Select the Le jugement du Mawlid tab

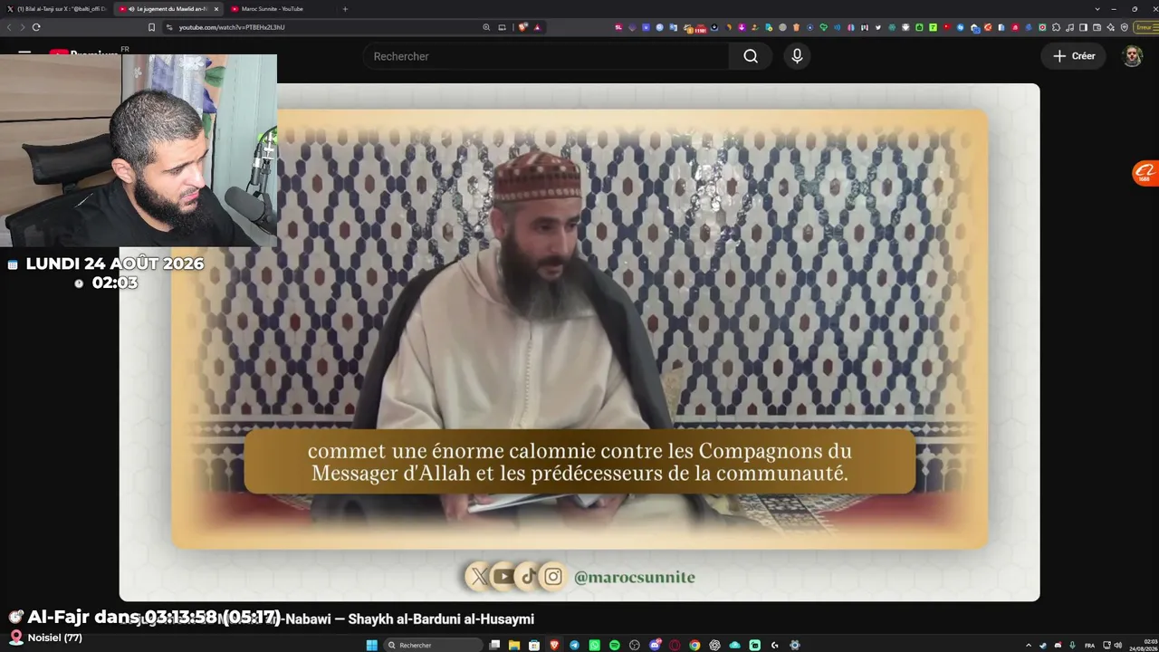click(167, 9)
